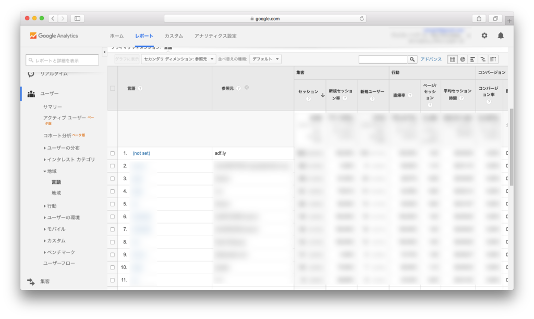Image resolution: width=534 pixels, height=319 pixels.
Task: Open the 集客 acquisition icon in sidebar
Action: (x=31, y=281)
